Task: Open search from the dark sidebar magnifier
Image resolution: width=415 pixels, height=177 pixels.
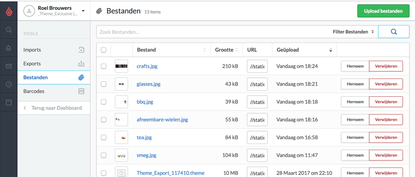Action: pyautogui.click(x=9, y=30)
